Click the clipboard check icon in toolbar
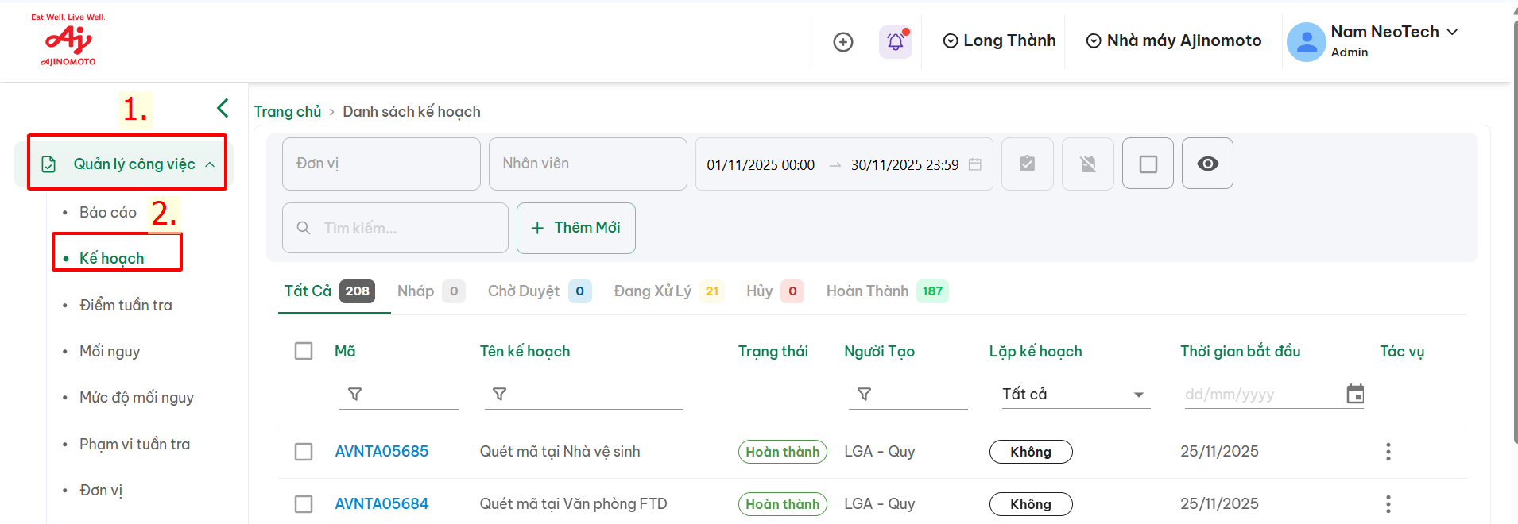Screen dimensions: 1518x524 [1027, 164]
